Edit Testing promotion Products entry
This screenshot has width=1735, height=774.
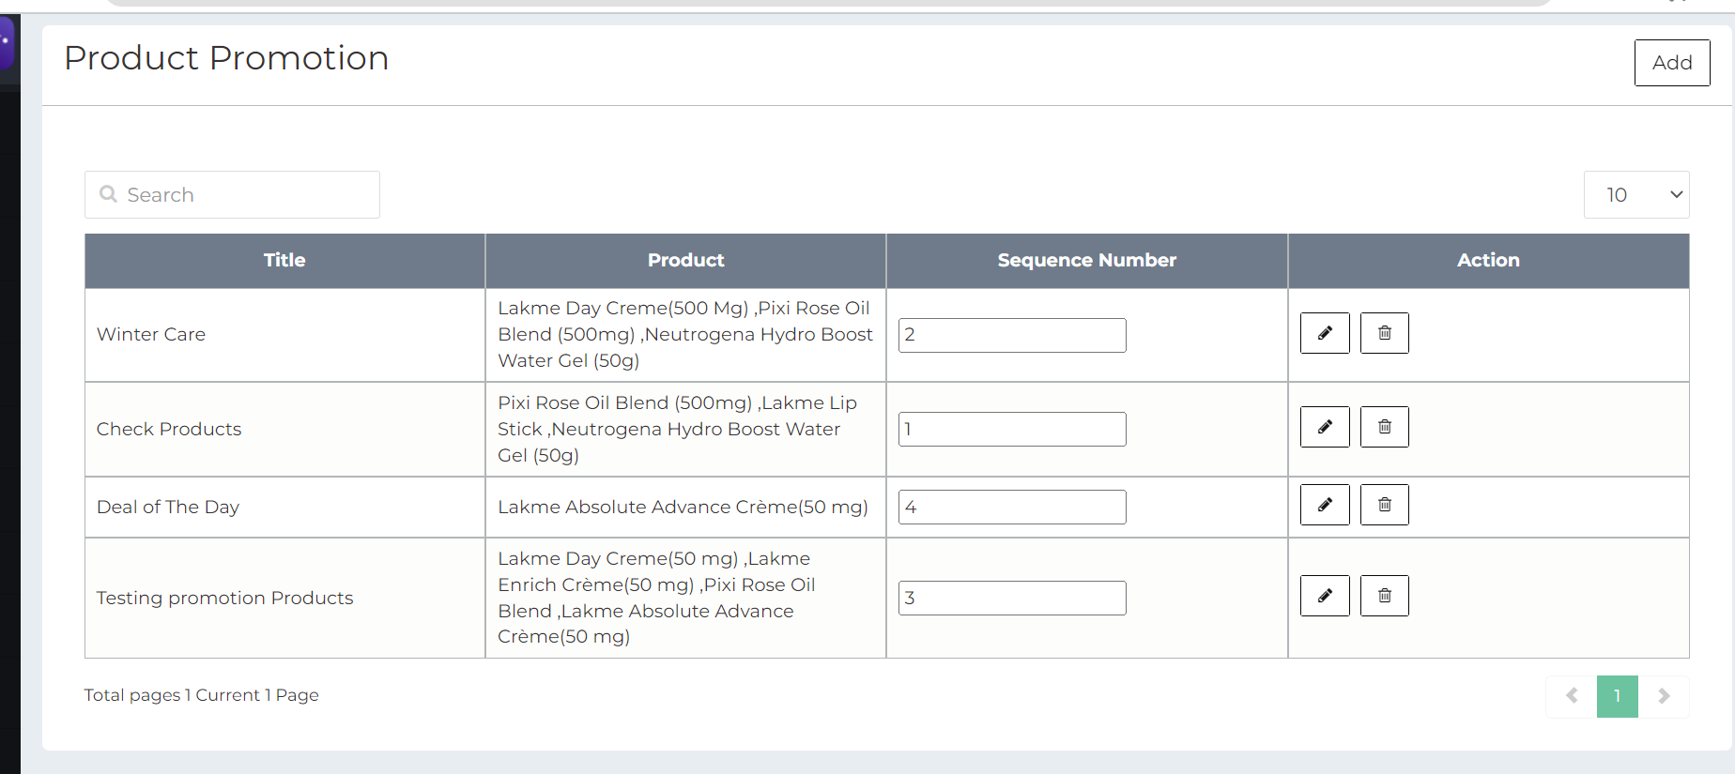1325,596
